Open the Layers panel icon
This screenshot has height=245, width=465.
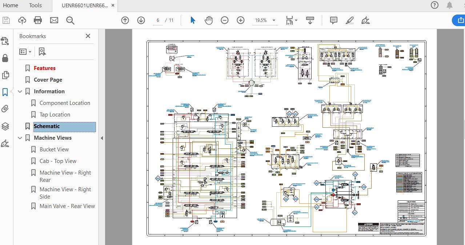click(5, 126)
